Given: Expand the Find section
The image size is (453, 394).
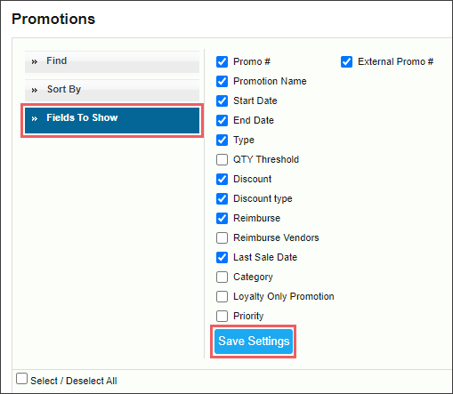Looking at the screenshot, I should (112, 61).
